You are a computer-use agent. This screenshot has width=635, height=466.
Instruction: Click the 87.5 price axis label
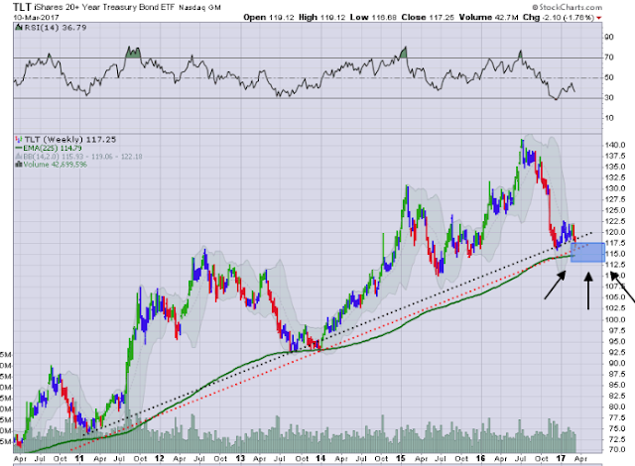tap(615, 374)
